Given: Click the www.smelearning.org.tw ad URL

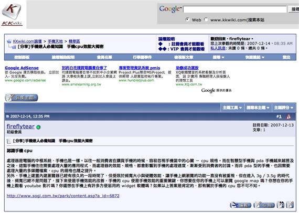Looking at the screenshot, I should pyautogui.click(x=81, y=84).
